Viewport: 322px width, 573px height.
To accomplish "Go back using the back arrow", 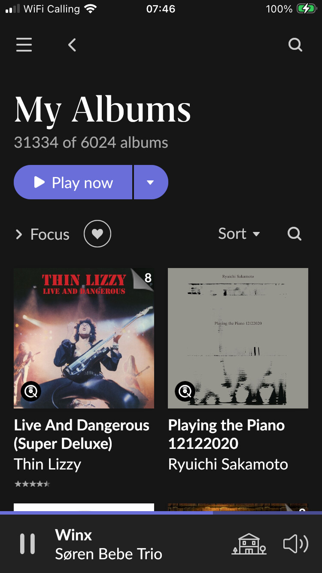I will [72, 45].
